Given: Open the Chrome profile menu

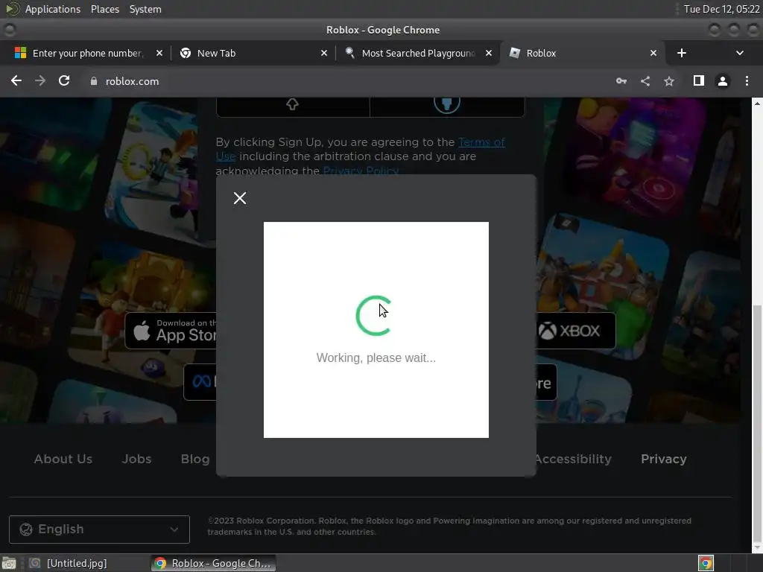Looking at the screenshot, I should 723,81.
